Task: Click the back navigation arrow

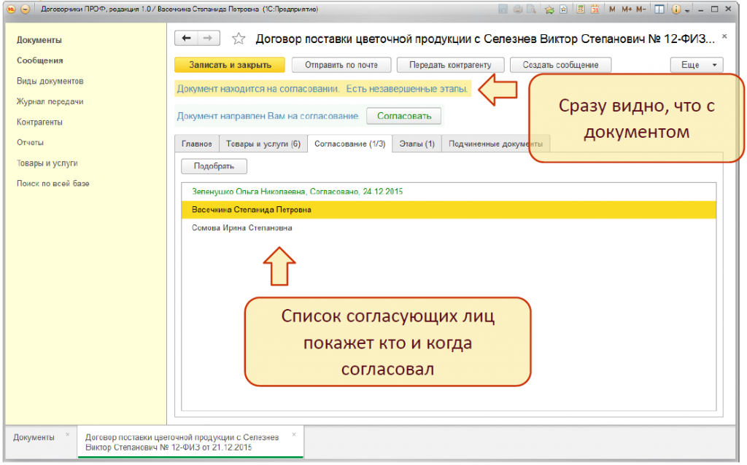Action: (187, 39)
